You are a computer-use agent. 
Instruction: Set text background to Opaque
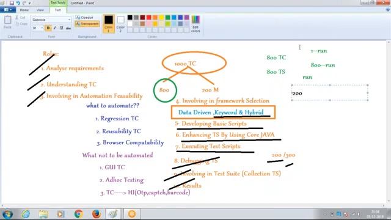84,18
